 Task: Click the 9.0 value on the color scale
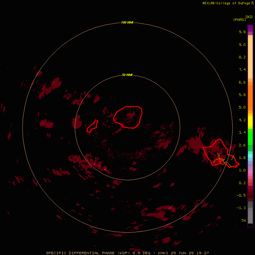[242, 44]
